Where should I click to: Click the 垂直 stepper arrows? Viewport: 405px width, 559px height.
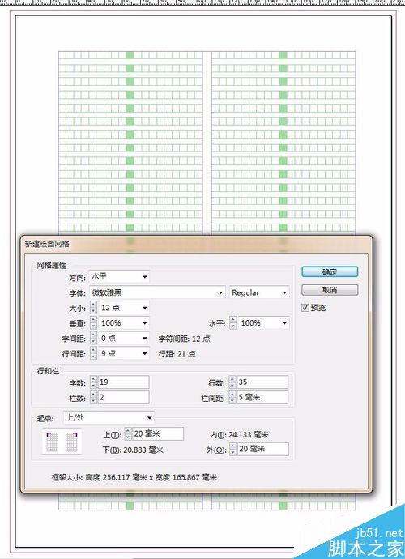pyautogui.click(x=93, y=323)
